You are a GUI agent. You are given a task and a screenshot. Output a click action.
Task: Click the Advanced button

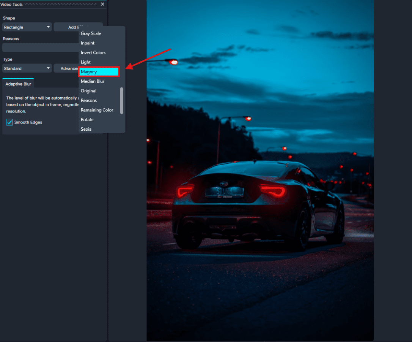pos(66,68)
